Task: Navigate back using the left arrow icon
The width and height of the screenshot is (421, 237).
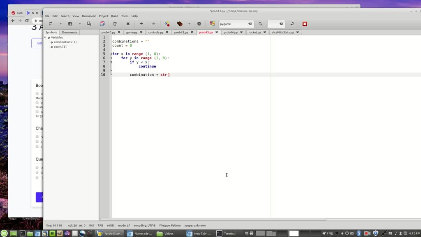Action: [141, 23]
